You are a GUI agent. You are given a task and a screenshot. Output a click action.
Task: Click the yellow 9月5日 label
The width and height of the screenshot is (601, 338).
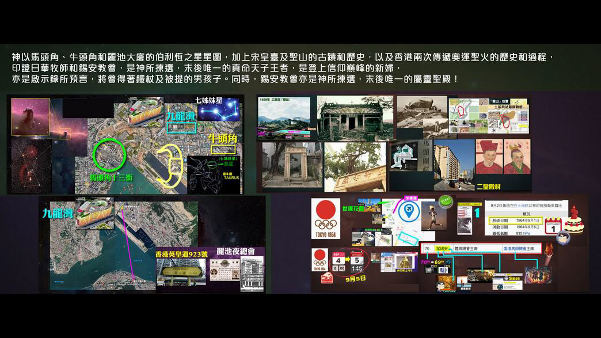(355, 279)
